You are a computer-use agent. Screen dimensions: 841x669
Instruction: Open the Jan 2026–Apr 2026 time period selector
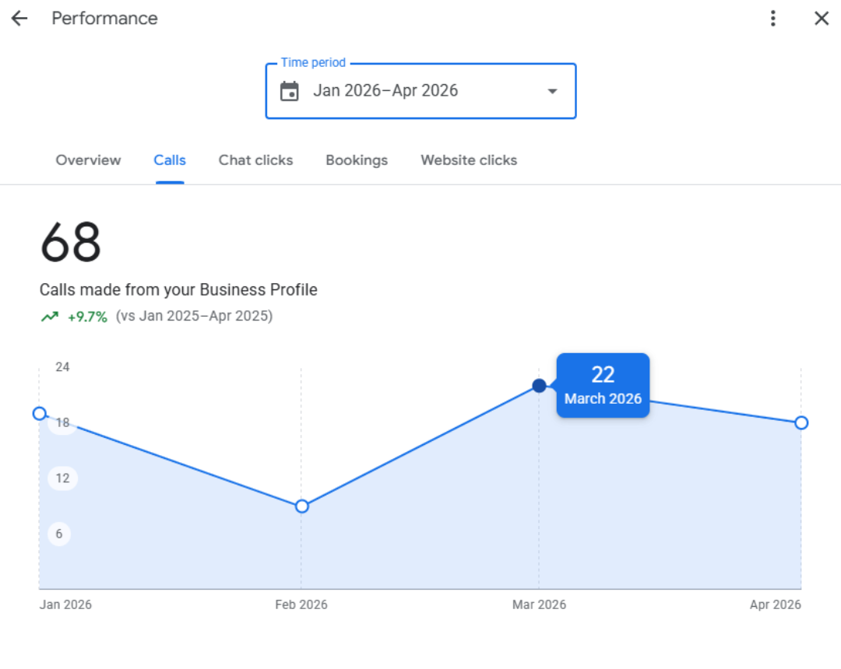(420, 91)
